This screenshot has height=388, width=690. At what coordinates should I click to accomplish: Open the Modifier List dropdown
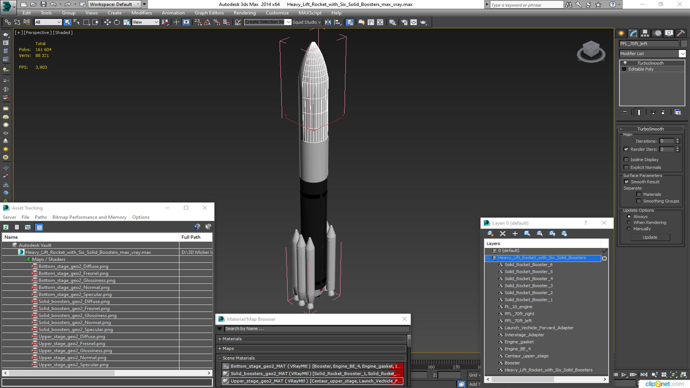tap(682, 54)
